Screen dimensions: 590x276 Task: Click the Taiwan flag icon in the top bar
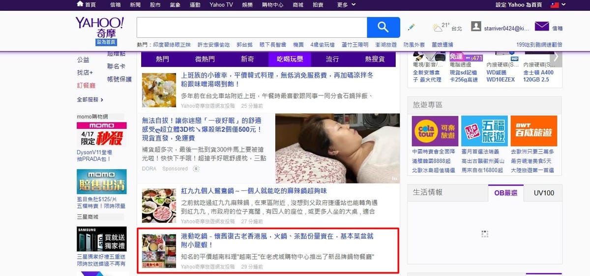click(x=554, y=4)
